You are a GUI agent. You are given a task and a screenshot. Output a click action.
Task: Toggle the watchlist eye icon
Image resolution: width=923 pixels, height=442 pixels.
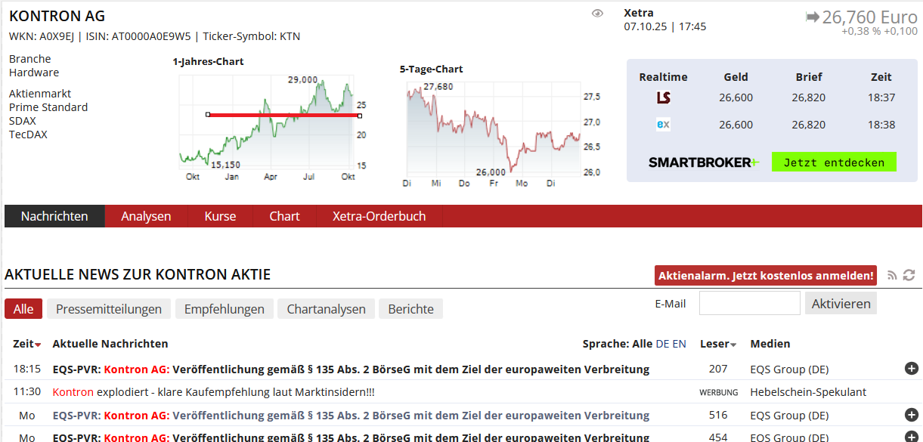pyautogui.click(x=598, y=14)
